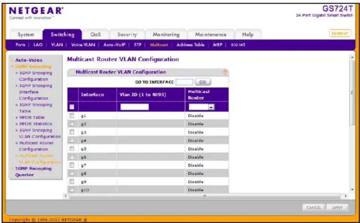Click the vertical scrollbar thumb
This screenshot has height=223, width=360.
click(x=352, y=93)
